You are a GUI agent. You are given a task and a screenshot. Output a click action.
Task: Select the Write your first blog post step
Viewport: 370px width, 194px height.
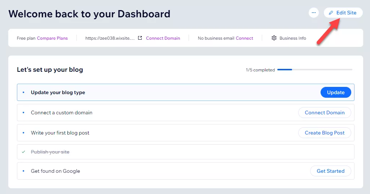[60, 133]
